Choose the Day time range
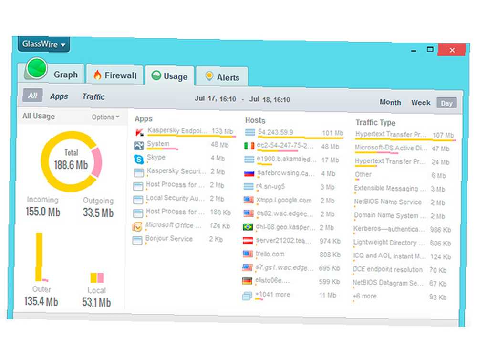This screenshot has height=362, width=477. [x=446, y=103]
